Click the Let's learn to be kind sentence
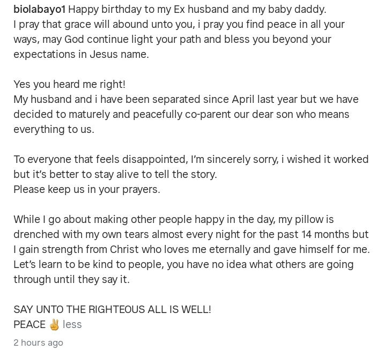The image size is (386, 350). coord(183,264)
